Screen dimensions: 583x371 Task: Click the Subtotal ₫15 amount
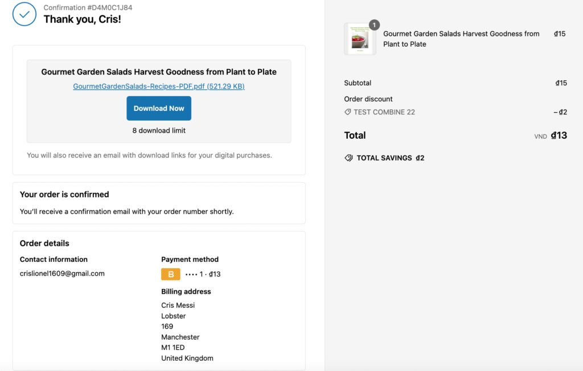(561, 83)
